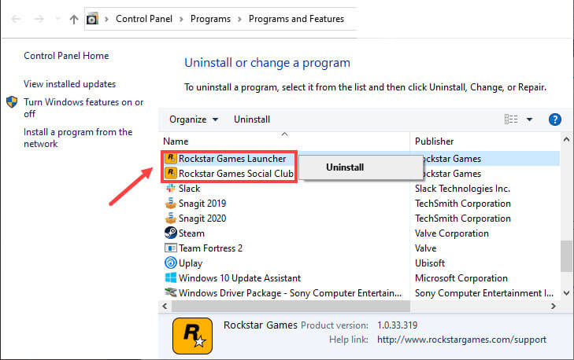
Task: Open Programs breadcrumb
Action: 210,19
